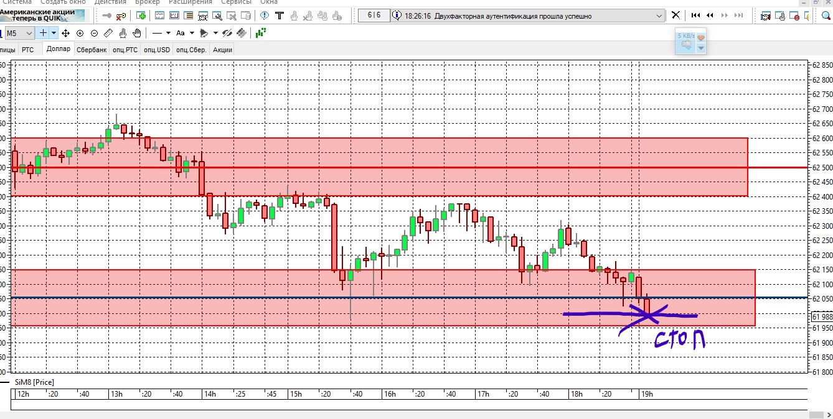Click the window-with-magnifier search icon
Screen dimensions: 833x419
217,16
